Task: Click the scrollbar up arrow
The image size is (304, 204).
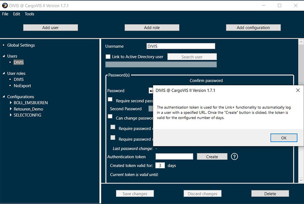Action: click(301, 42)
